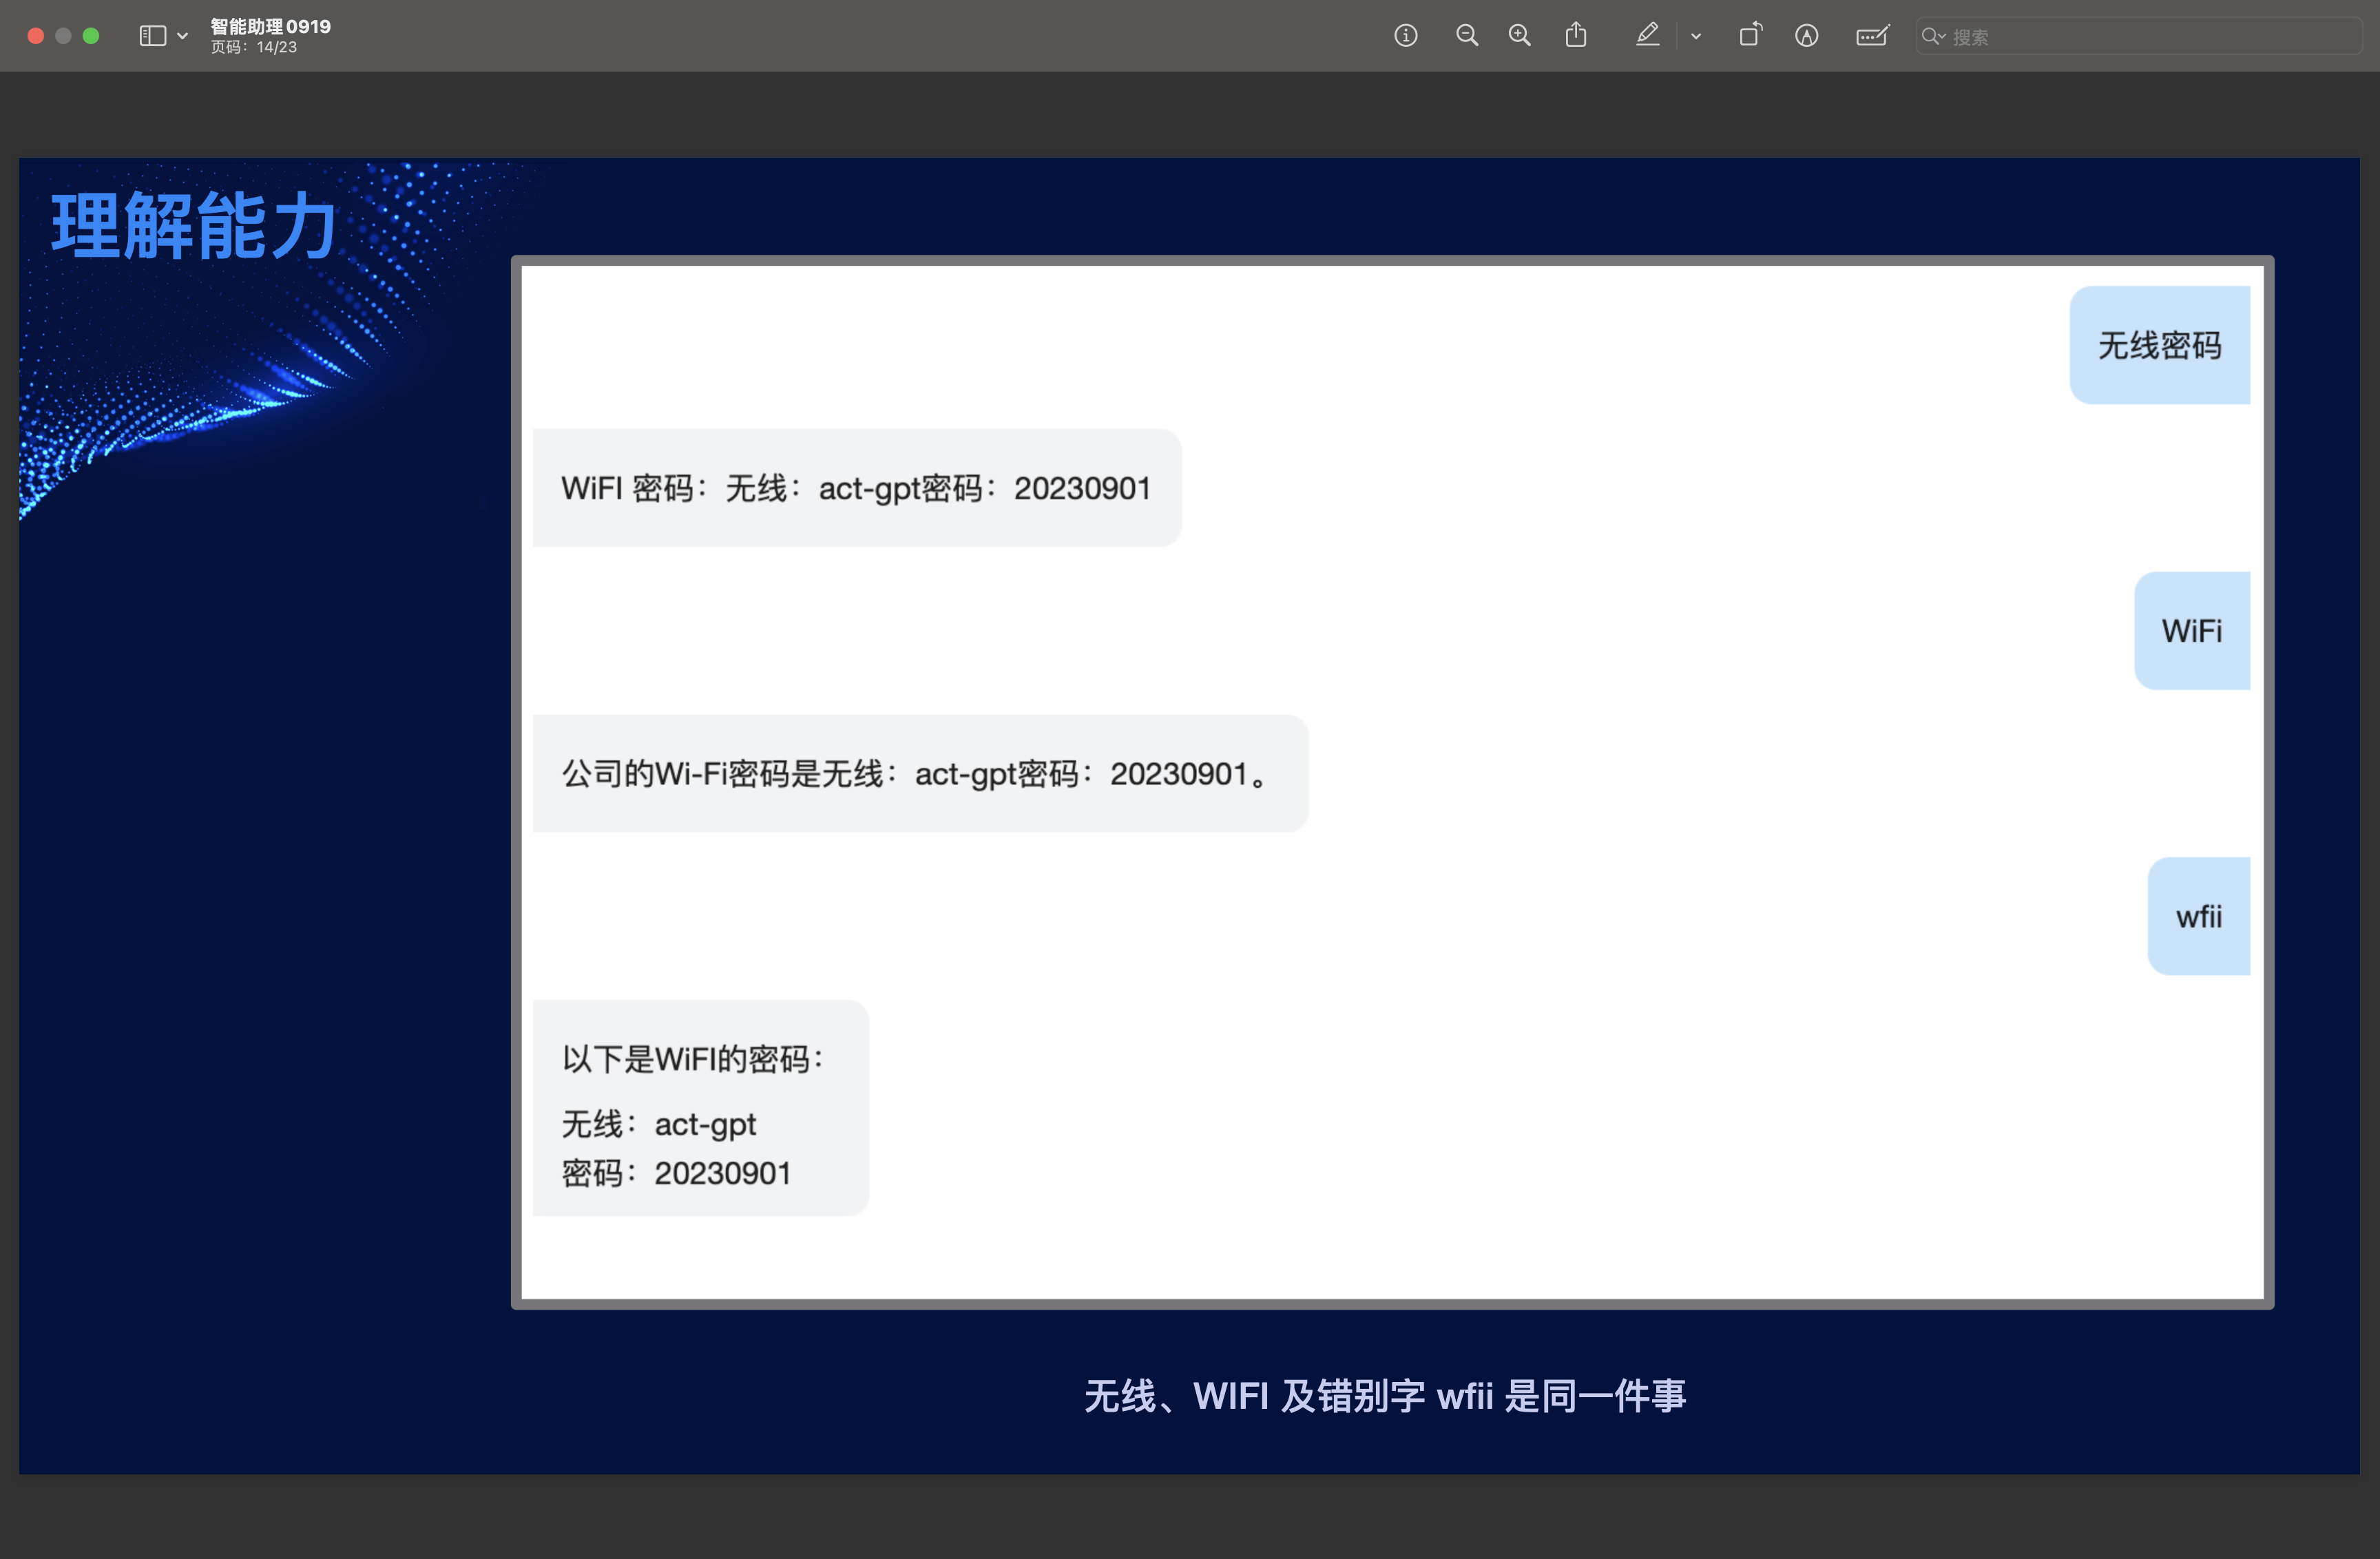Screen dimensions: 2380x1559
Task: Click the 无线密码 chat bubble
Action: 2159,345
